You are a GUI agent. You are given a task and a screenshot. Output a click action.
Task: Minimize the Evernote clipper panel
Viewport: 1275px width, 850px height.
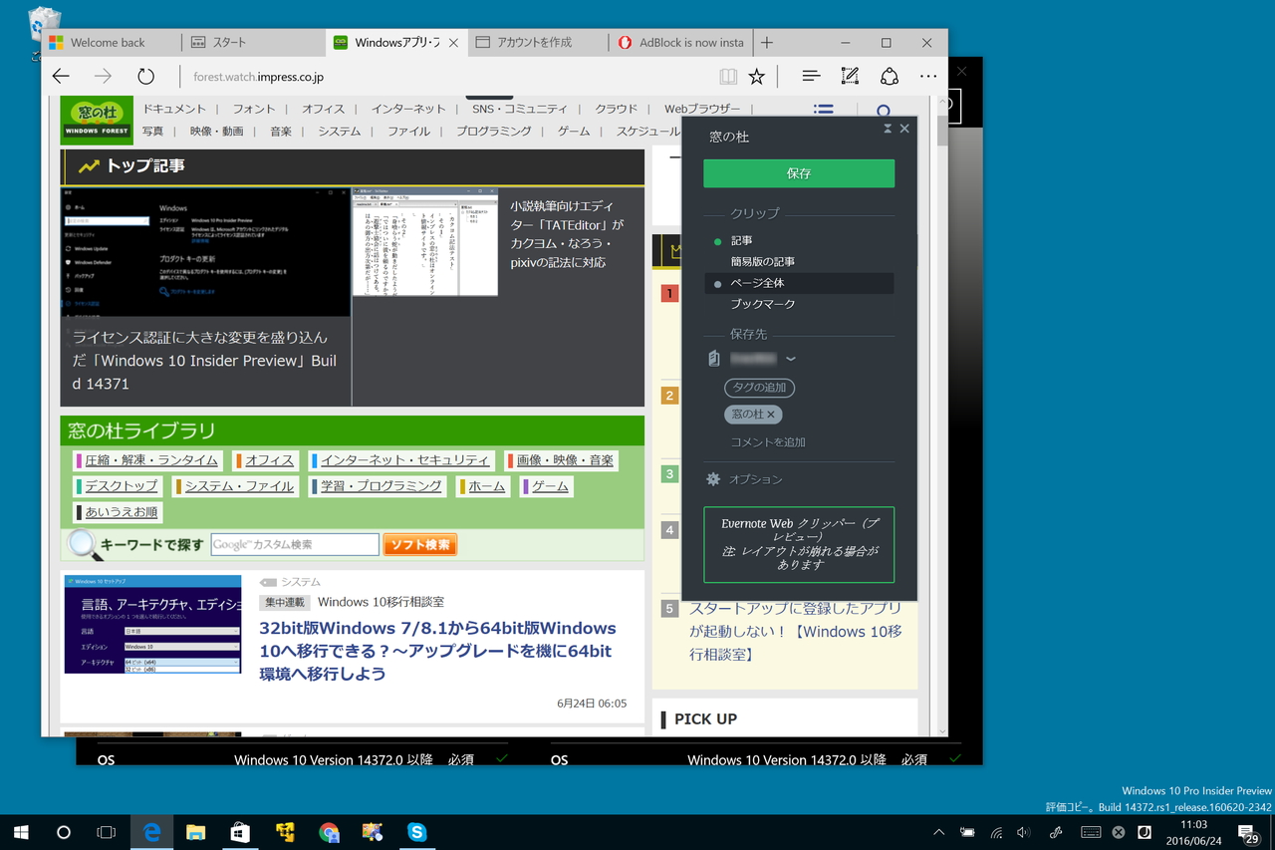(x=888, y=129)
